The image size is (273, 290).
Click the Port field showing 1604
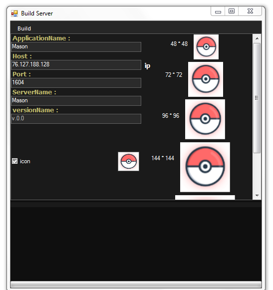point(76,83)
